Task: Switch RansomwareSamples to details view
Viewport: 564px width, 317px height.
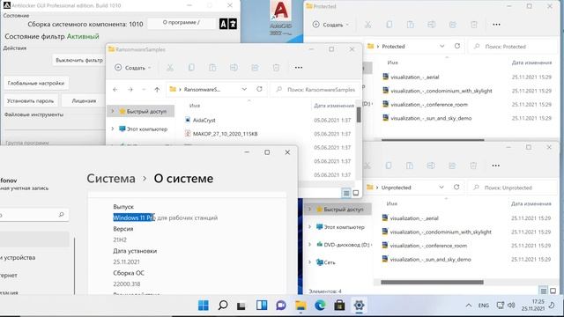Action: 346,193
